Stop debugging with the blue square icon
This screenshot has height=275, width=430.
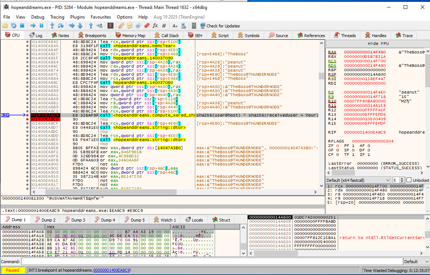(x=22, y=26)
